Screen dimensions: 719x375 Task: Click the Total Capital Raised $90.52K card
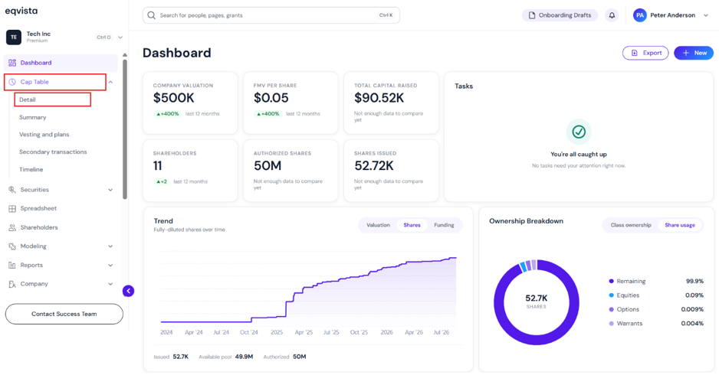point(391,103)
